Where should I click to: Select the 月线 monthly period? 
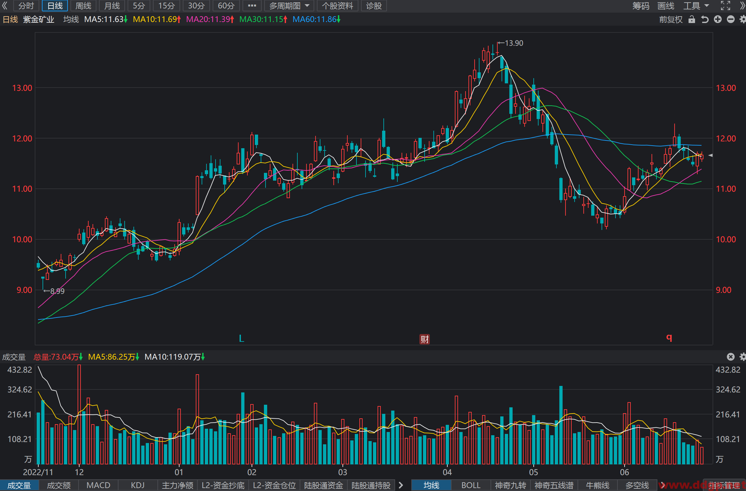point(112,6)
